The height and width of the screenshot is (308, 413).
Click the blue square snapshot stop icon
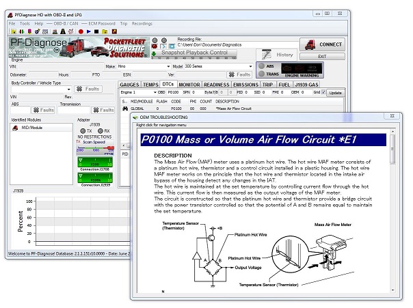pos(172,46)
